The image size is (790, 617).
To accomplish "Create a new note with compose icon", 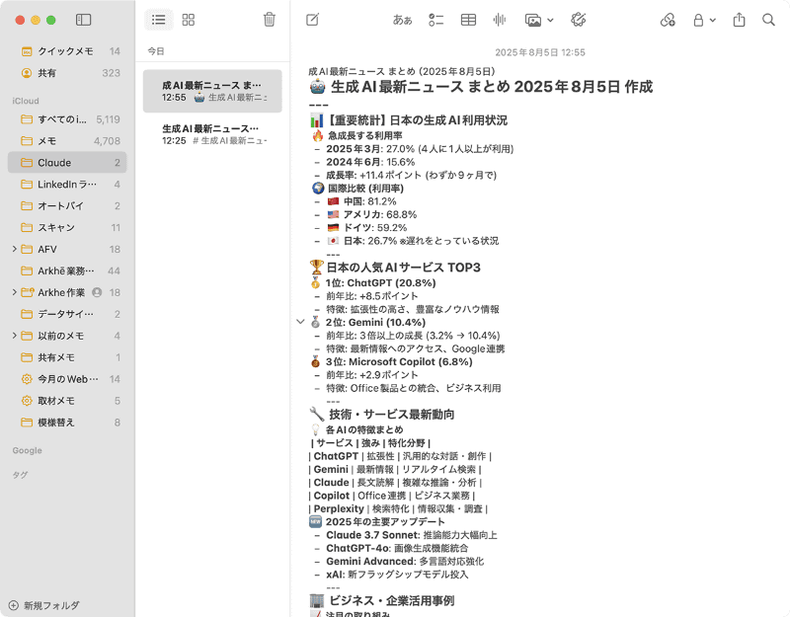I will click(x=312, y=20).
